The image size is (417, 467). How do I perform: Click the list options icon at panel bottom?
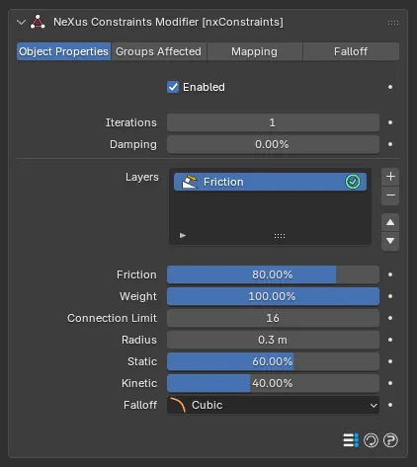pyautogui.click(x=351, y=440)
